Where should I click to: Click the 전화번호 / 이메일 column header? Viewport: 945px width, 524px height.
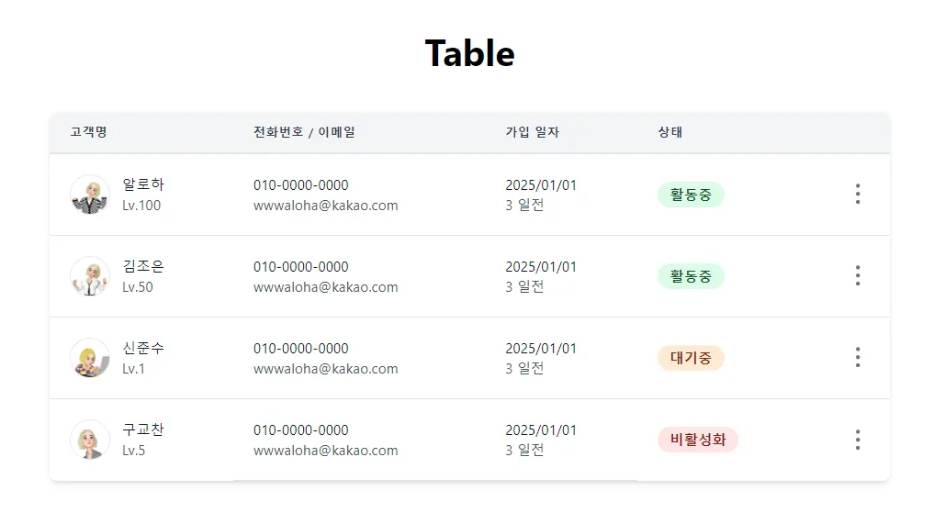tap(304, 132)
